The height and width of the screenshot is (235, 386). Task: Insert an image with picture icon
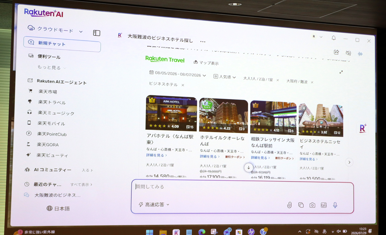pos(324,205)
